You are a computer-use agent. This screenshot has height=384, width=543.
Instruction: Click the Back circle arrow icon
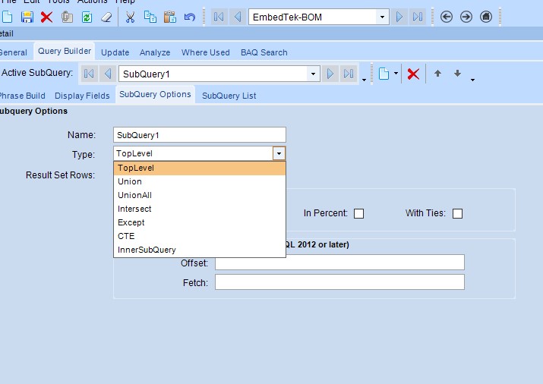click(447, 17)
